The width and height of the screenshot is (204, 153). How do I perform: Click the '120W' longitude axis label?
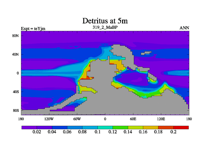49,119
